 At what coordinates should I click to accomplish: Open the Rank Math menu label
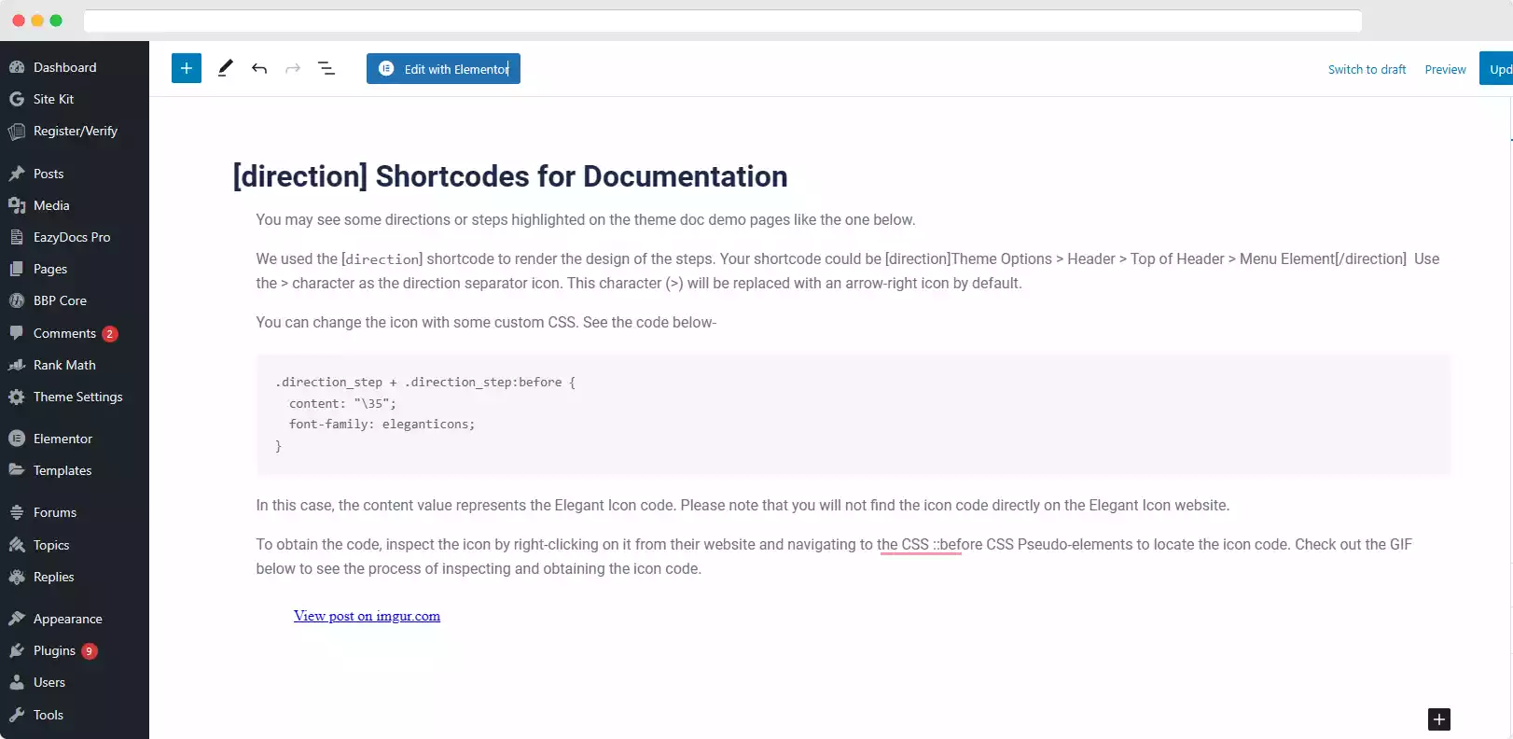(x=64, y=365)
